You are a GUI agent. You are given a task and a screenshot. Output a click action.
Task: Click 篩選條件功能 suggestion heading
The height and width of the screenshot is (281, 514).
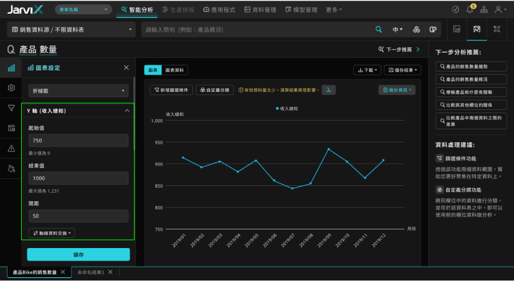pyautogui.click(x=460, y=159)
